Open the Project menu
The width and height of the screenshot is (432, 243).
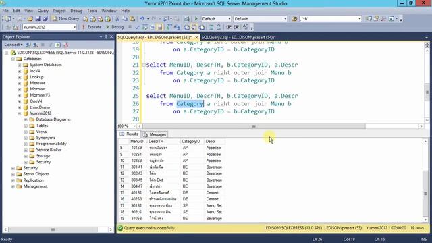click(x=59, y=11)
